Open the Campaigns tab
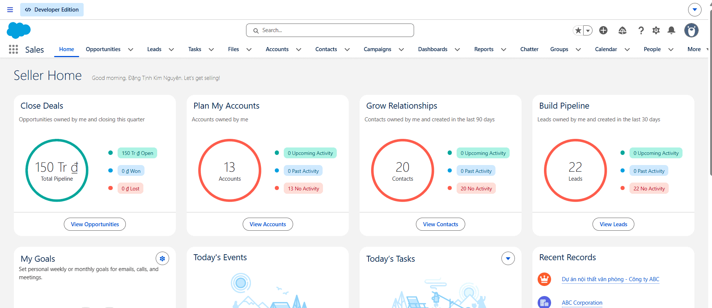The image size is (712, 308). click(x=377, y=49)
